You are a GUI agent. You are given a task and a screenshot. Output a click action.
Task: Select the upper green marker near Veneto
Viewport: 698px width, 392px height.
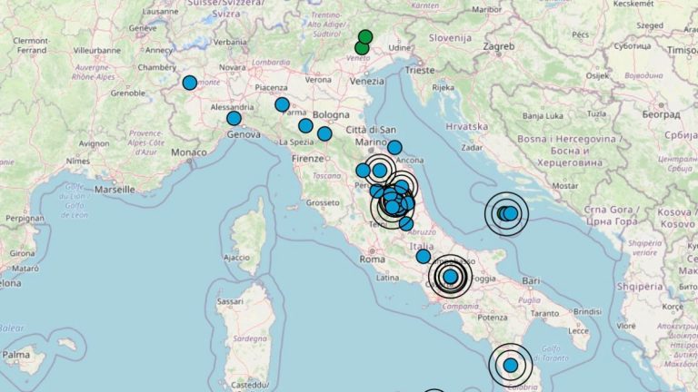click(364, 37)
